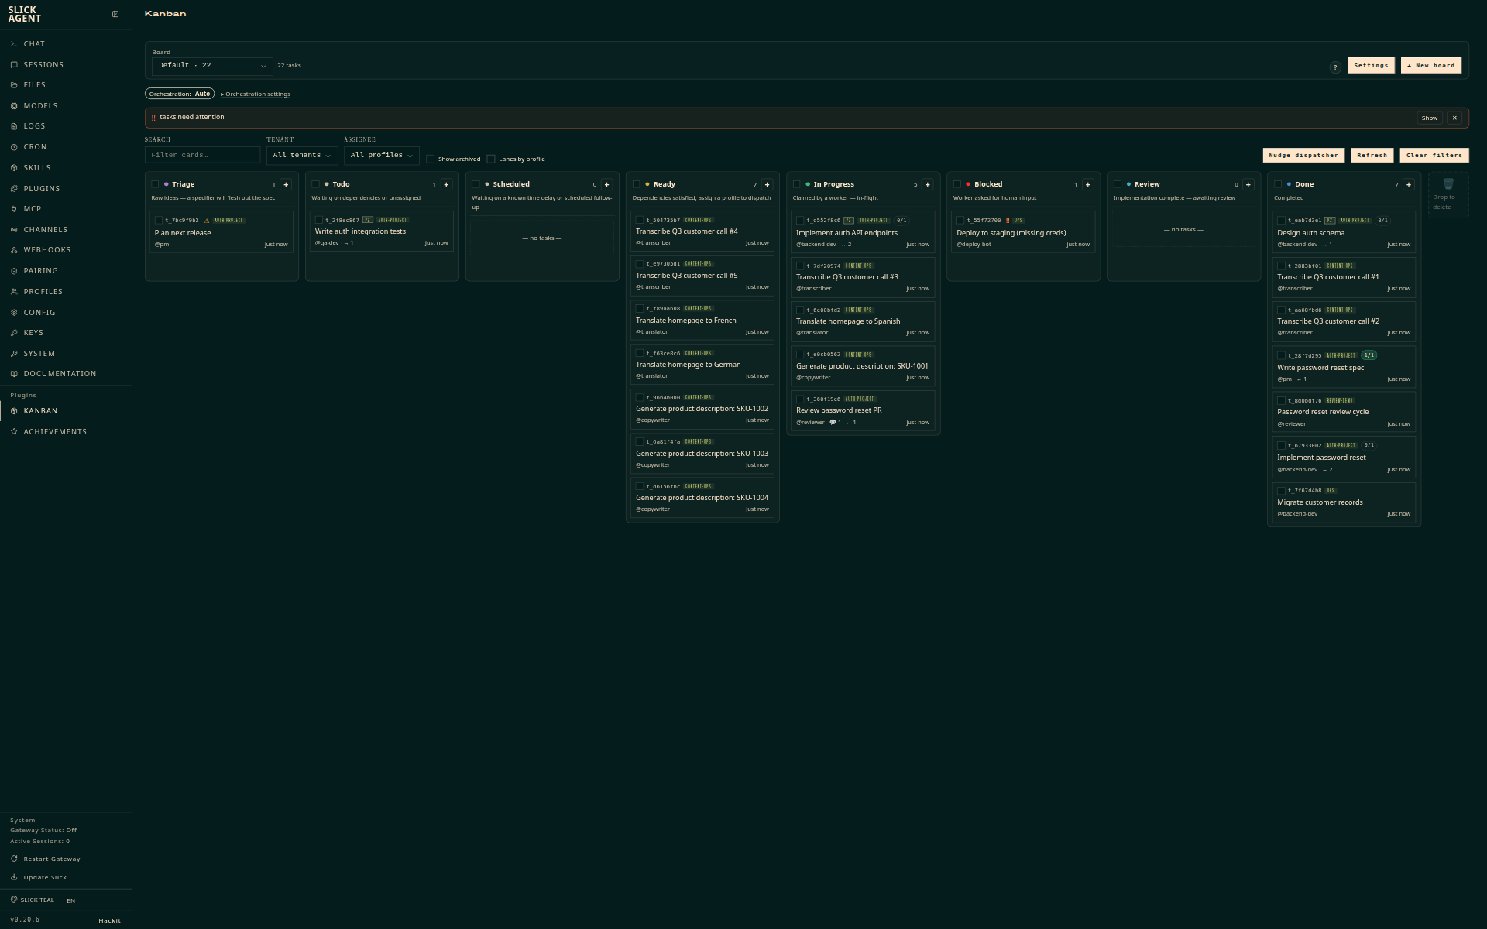Click the help question mark icon

tap(1335, 67)
